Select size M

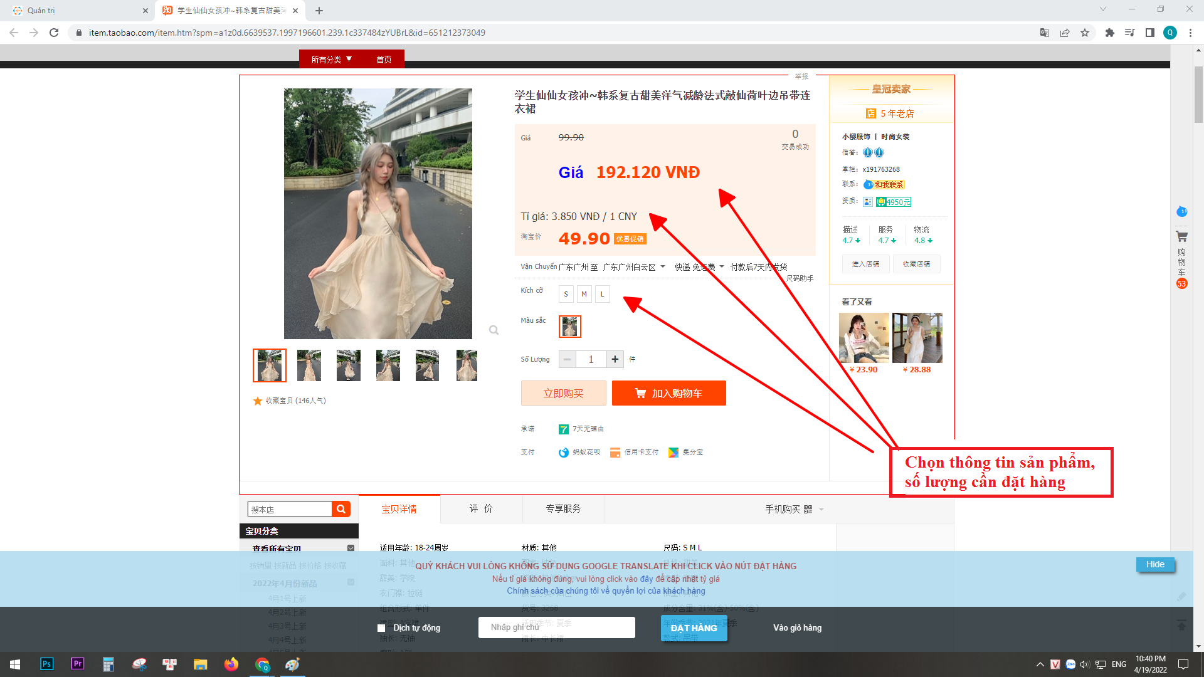click(584, 294)
